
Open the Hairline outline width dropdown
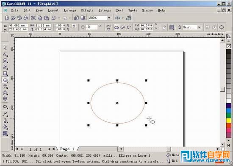(199, 27)
